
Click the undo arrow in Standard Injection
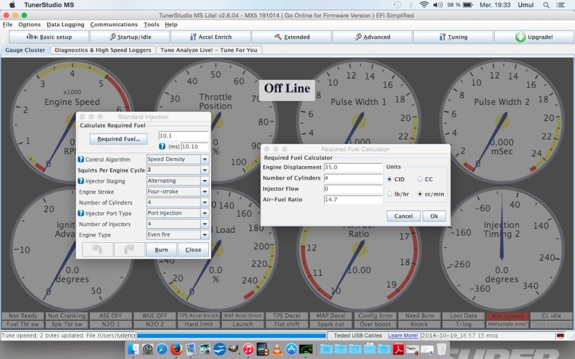[x=97, y=250]
